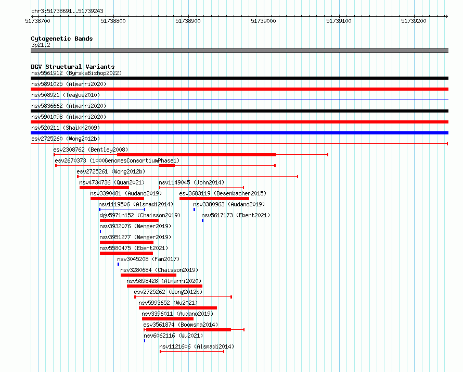Click the thick red segment of esv3561874
This screenshot has height=372, width=463.
pyautogui.click(x=188, y=330)
